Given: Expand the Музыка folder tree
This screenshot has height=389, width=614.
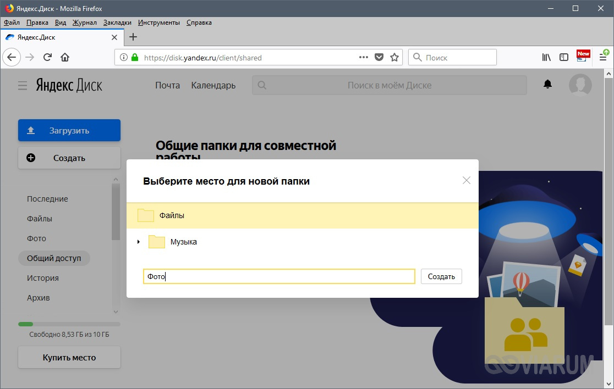Looking at the screenshot, I should click(138, 242).
